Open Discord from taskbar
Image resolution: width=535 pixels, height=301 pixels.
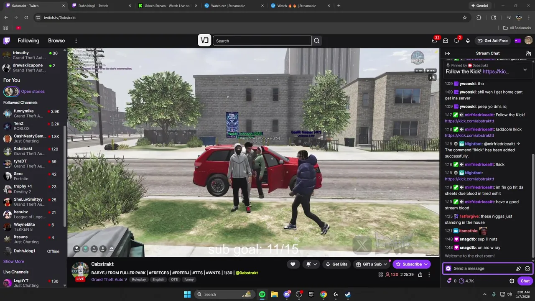click(x=287, y=294)
